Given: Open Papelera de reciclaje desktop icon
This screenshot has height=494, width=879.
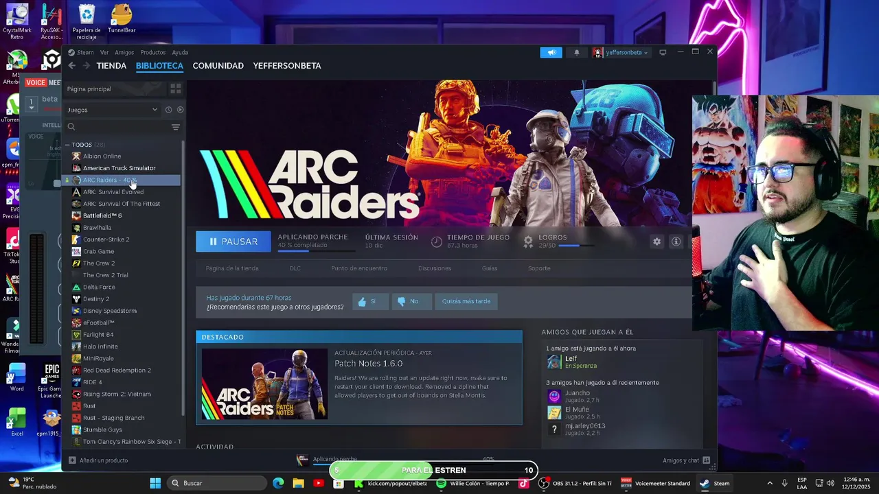Looking at the screenshot, I should (87, 22).
